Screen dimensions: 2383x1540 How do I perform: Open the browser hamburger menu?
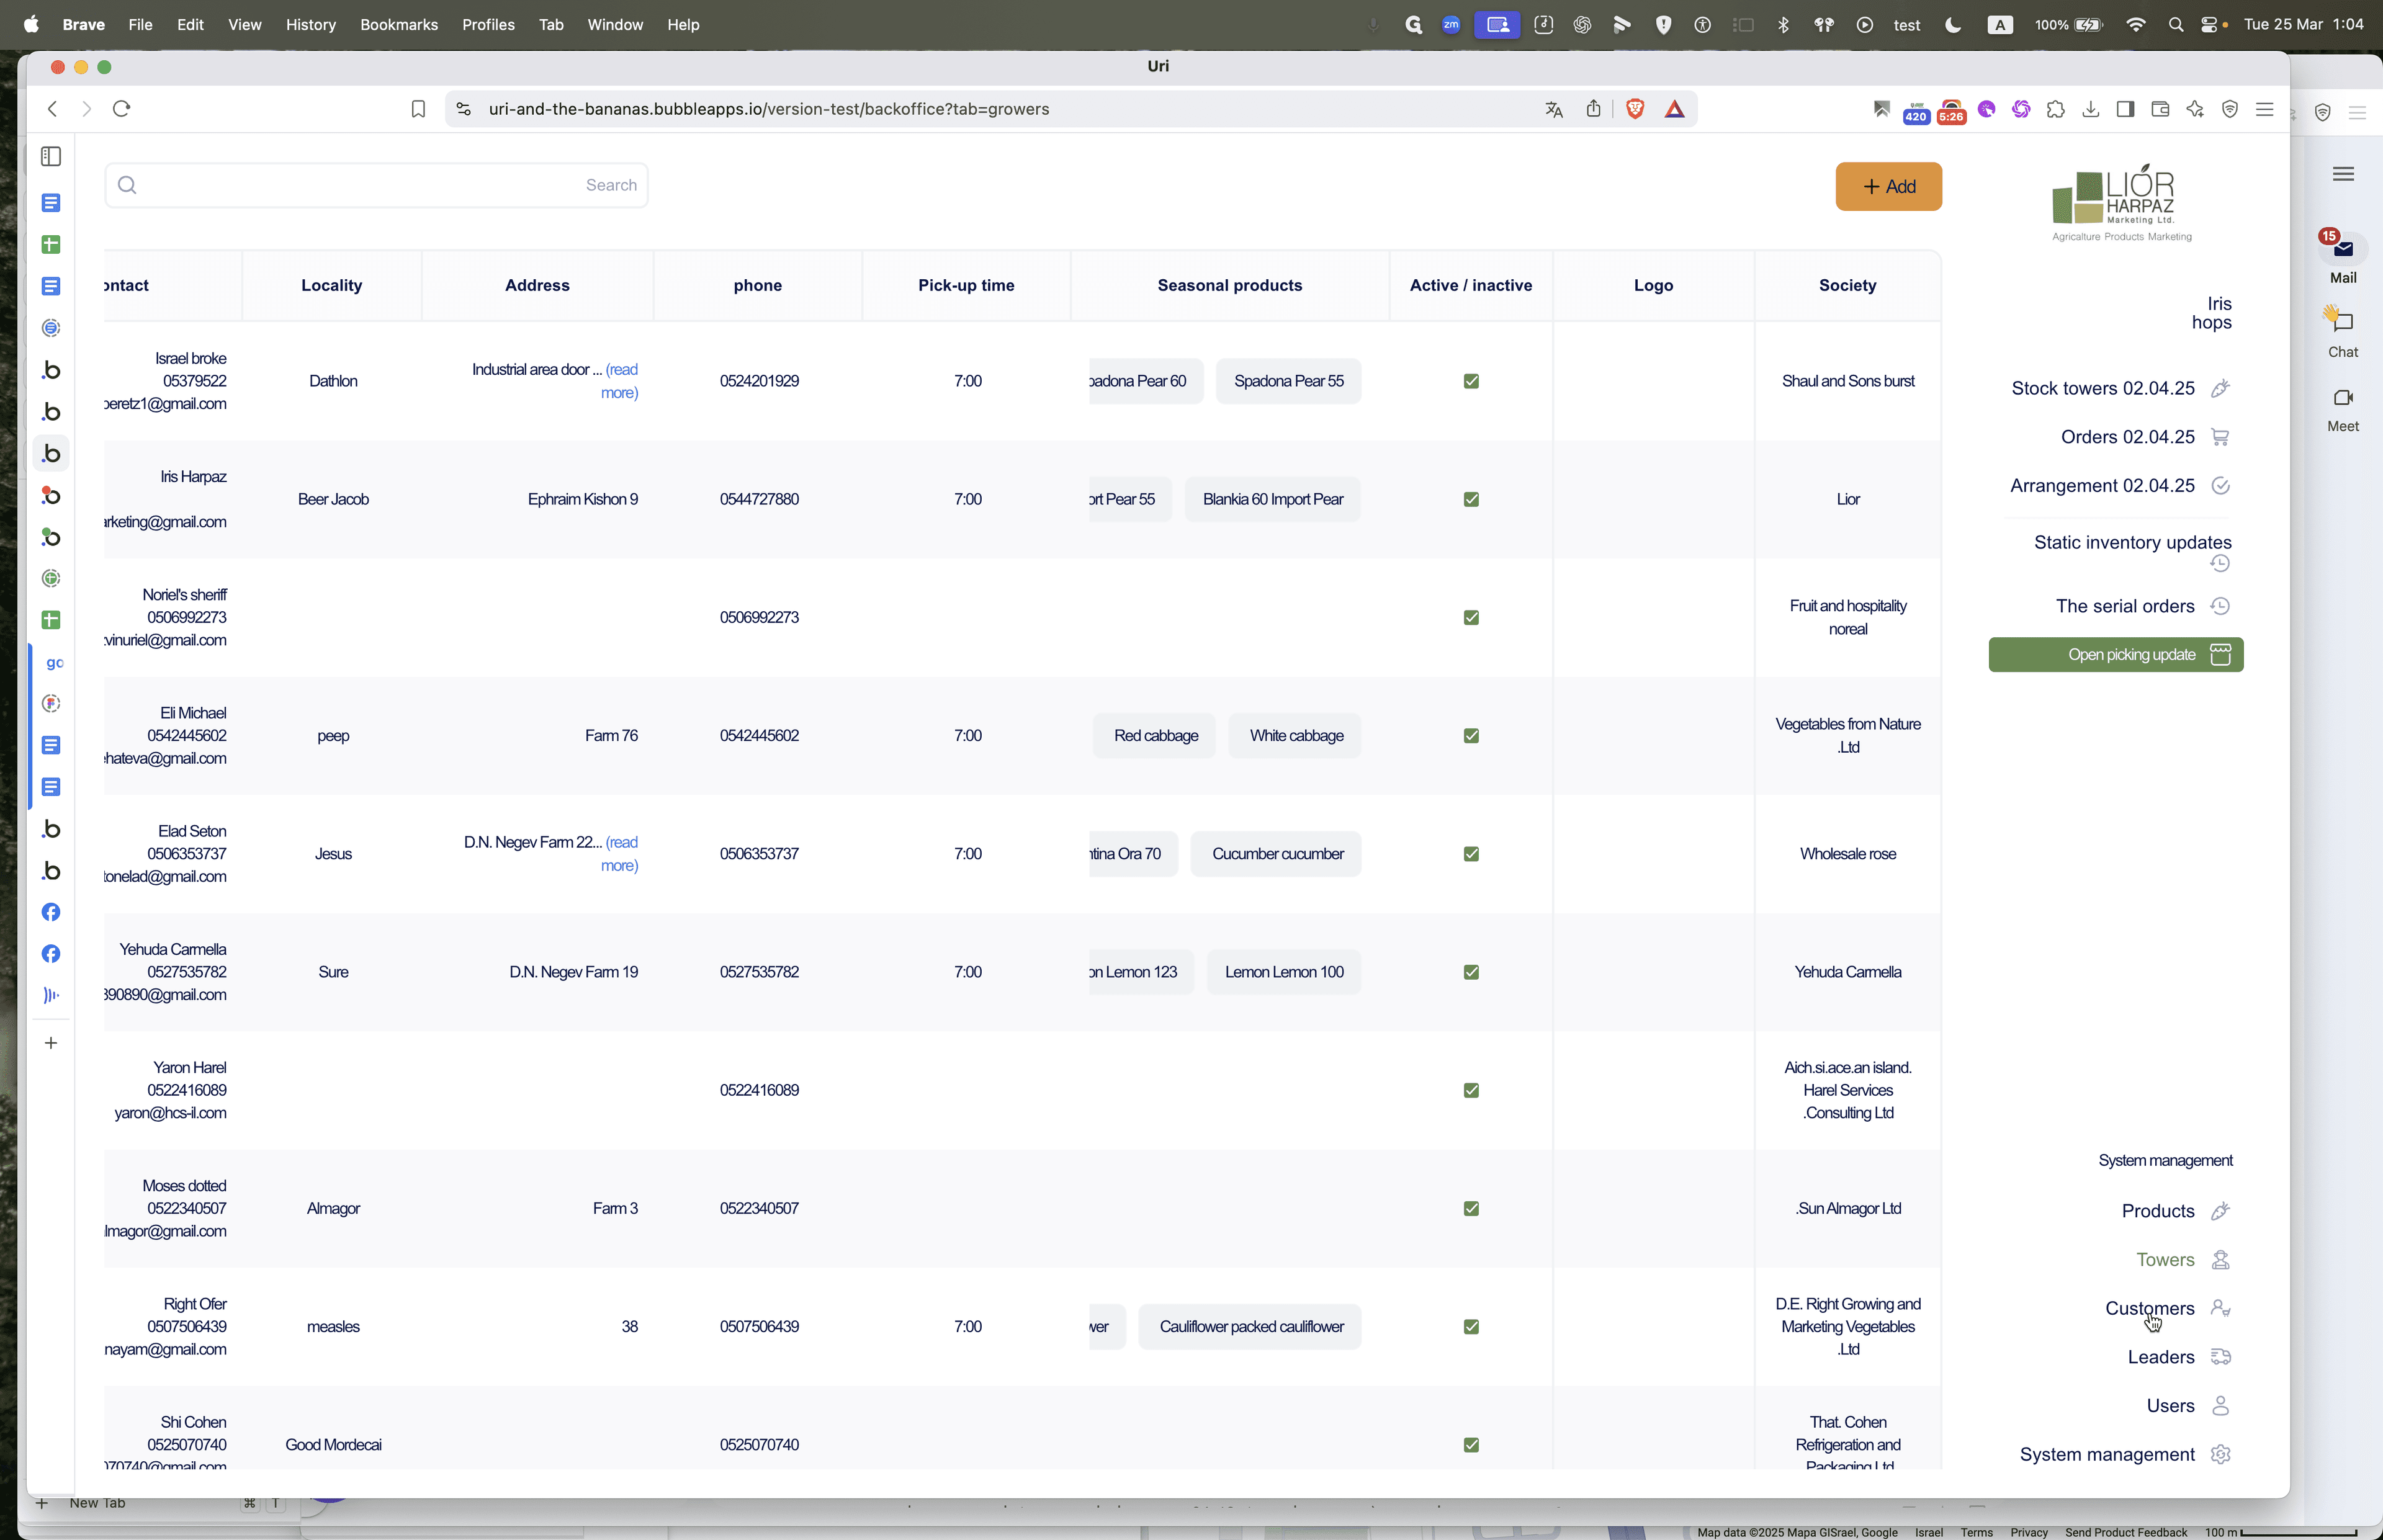[2264, 109]
